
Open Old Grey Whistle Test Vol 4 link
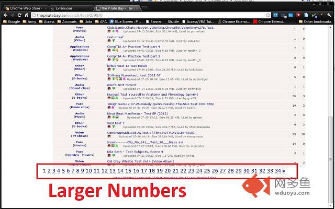point(140,161)
